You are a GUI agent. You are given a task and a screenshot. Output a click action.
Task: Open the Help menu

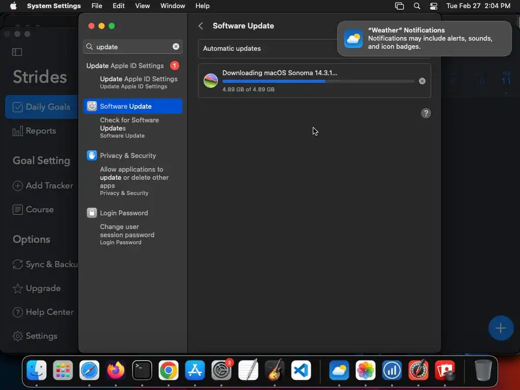point(202,6)
